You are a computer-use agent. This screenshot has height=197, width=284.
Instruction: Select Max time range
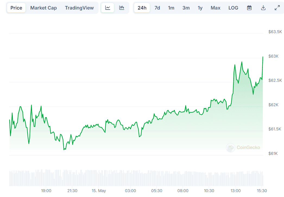[x=216, y=8]
